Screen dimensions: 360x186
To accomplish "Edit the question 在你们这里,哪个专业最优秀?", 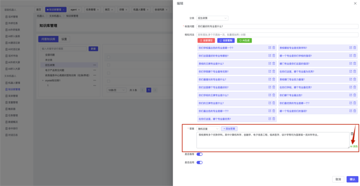I will coord(270,119).
